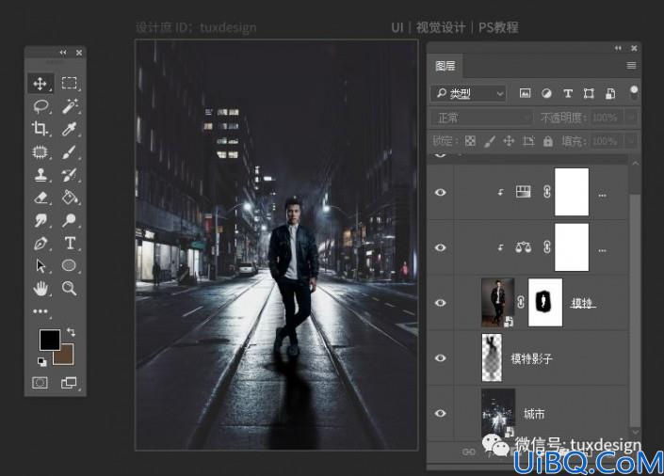Select the 模特 layer mask thumbnail

[x=545, y=303]
